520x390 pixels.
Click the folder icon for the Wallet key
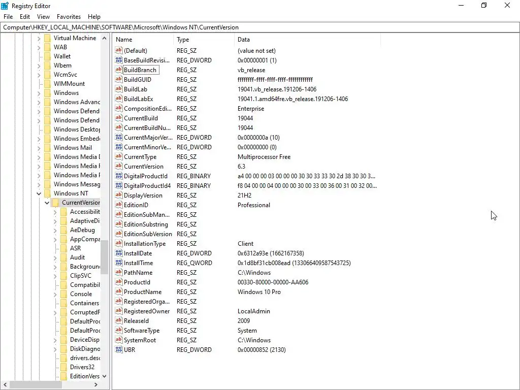point(47,56)
